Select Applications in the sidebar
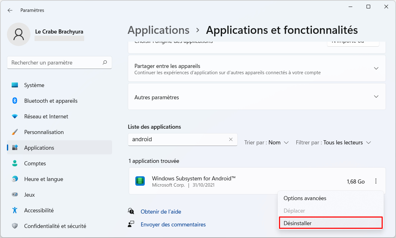 point(59,147)
